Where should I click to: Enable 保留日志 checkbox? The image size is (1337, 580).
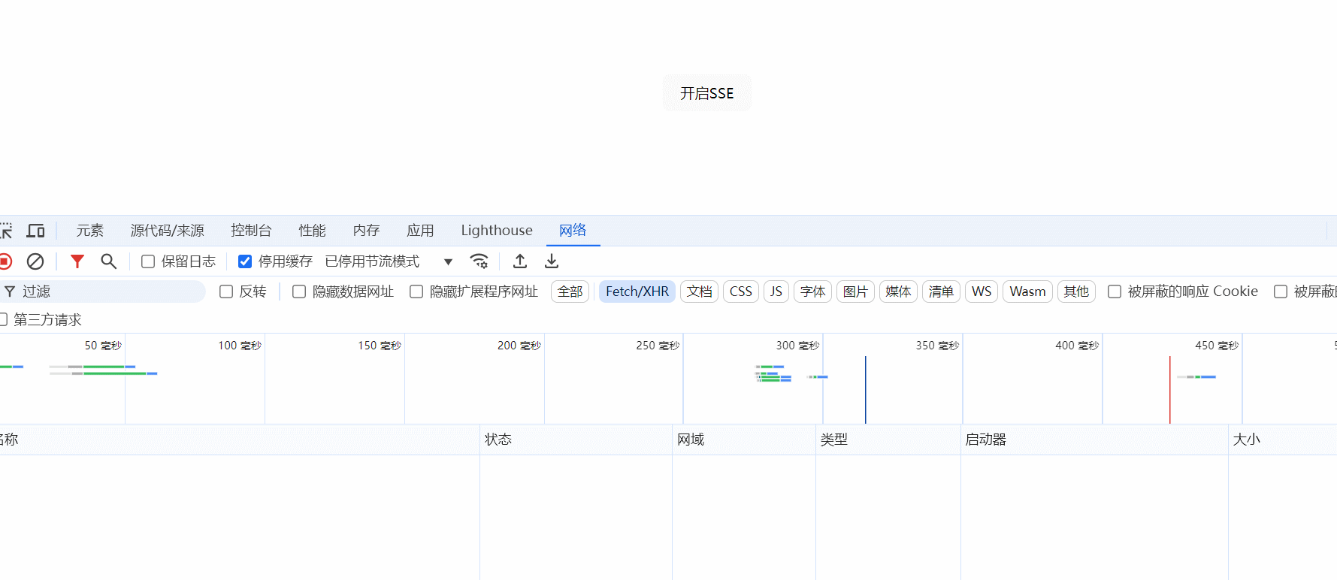tap(148, 261)
